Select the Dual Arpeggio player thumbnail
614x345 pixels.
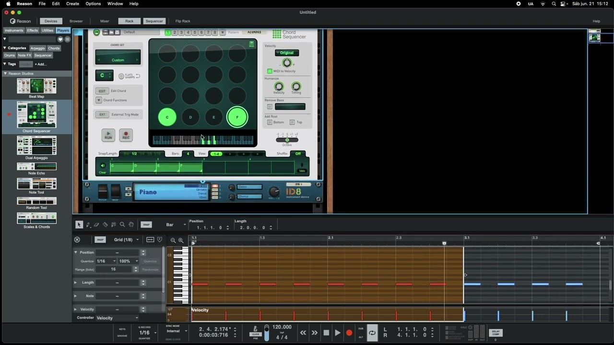click(x=36, y=145)
